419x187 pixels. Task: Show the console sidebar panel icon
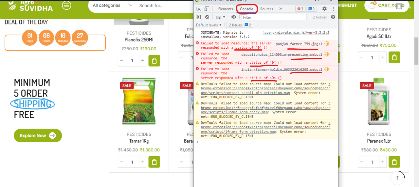(198, 17)
